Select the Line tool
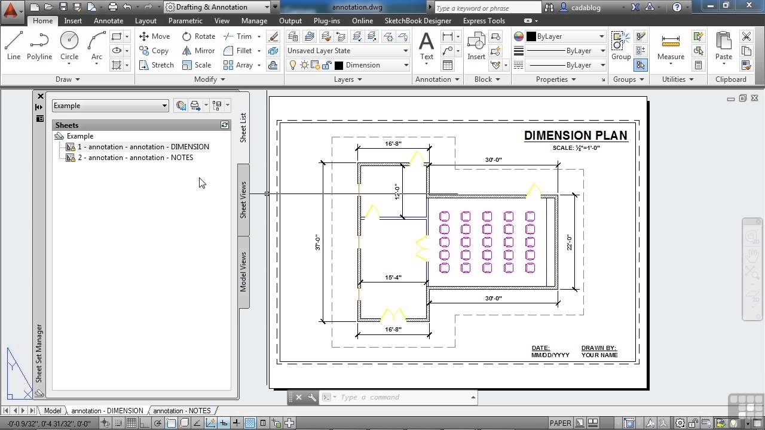The width and height of the screenshot is (765, 430). pos(14,47)
